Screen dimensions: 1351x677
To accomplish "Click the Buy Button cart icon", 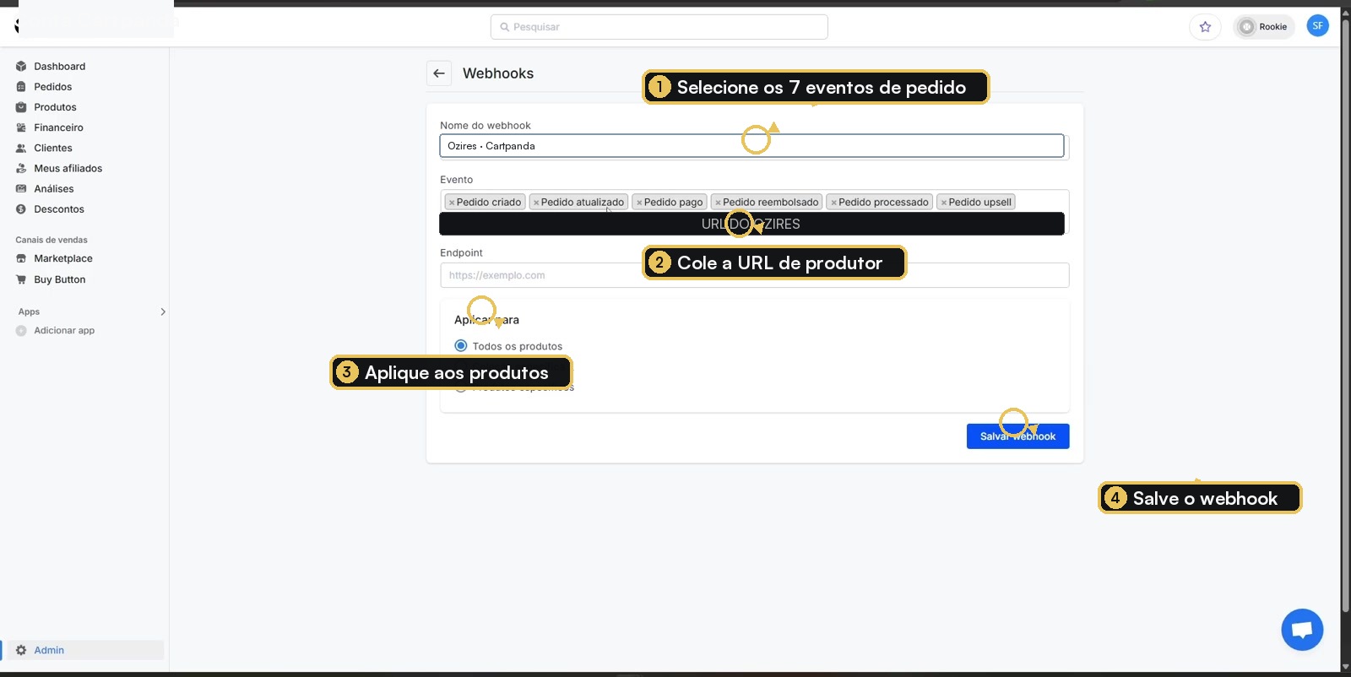I will (21, 279).
